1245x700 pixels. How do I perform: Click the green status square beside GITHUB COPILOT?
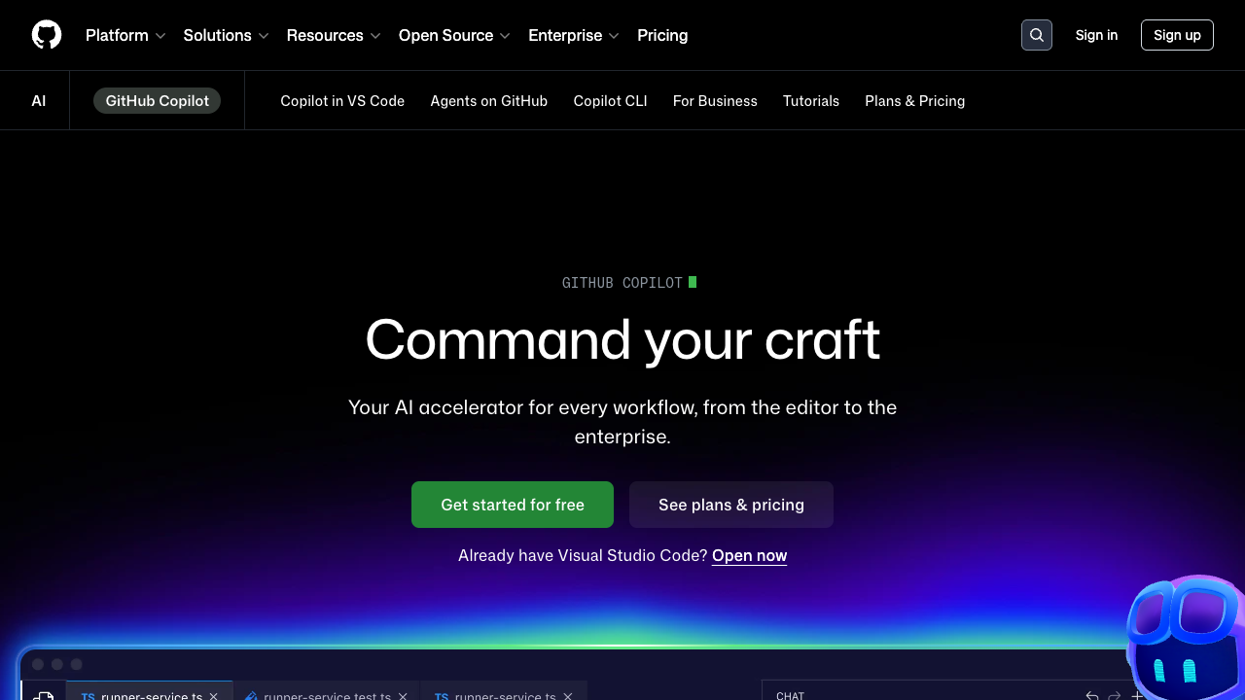pos(693,282)
